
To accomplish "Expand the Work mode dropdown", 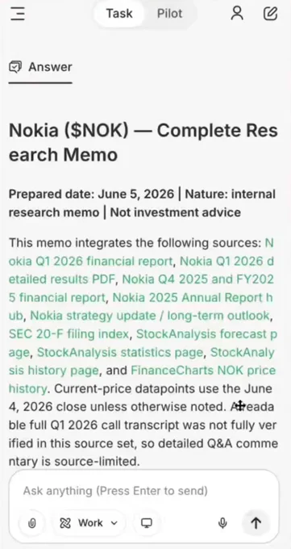I will pos(89,523).
